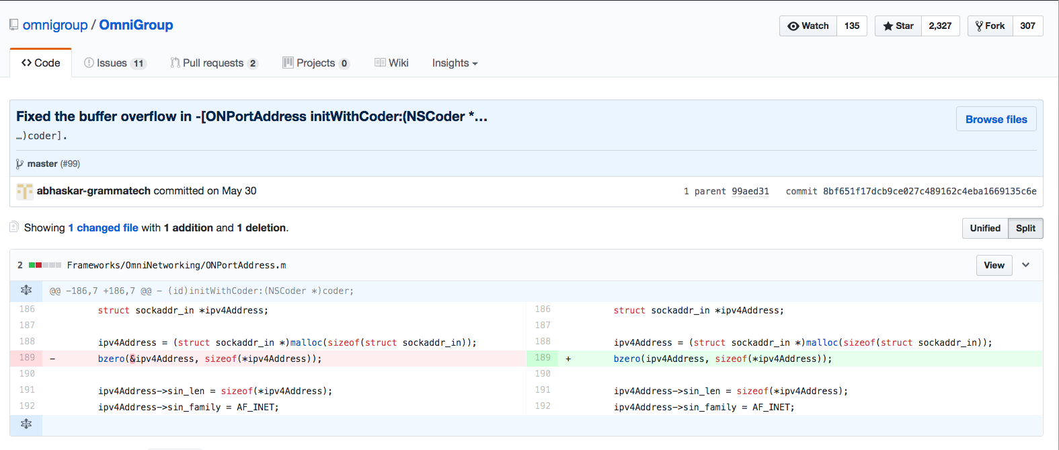This screenshot has width=1059, height=450.
Task: Click the star icon in Star button
Action: click(888, 26)
